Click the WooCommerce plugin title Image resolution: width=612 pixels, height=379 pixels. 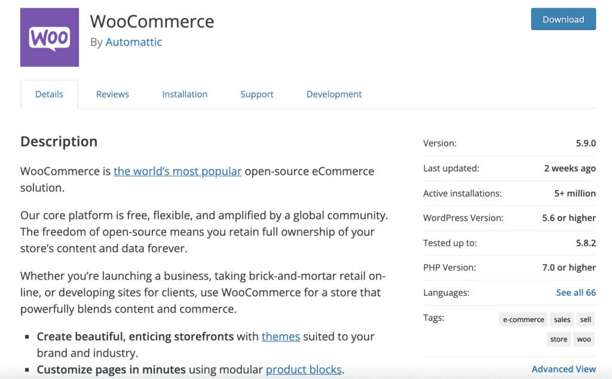152,22
